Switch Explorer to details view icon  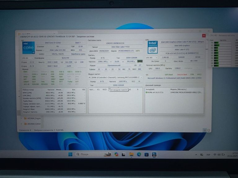click(x=205, y=130)
